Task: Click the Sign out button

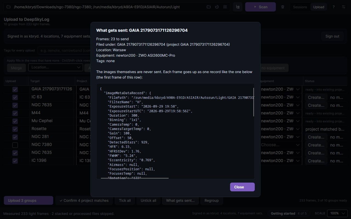Action: pos(332,36)
